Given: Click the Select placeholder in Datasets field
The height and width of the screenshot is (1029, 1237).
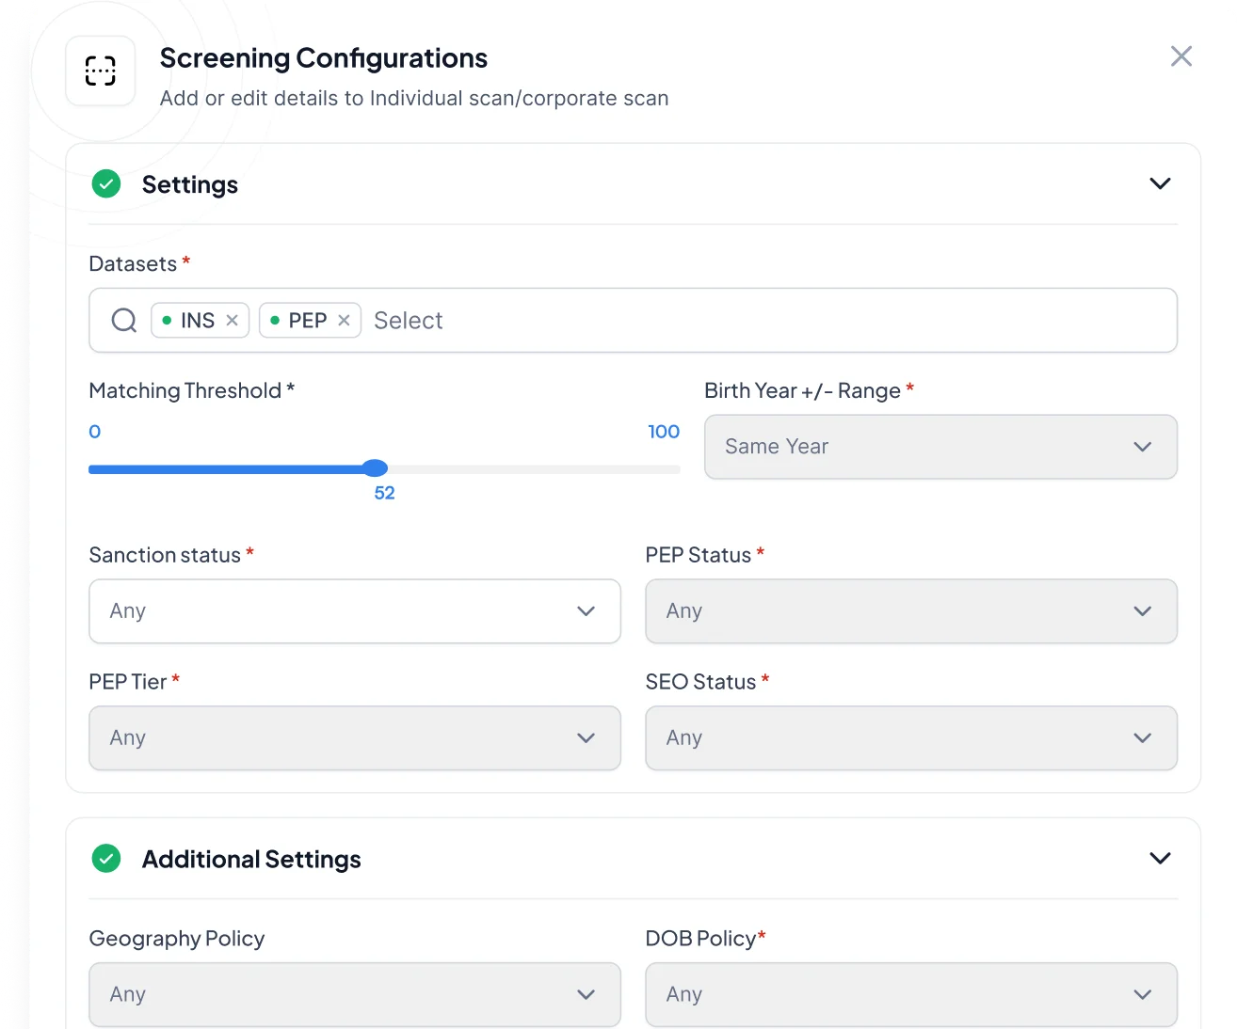Looking at the screenshot, I should [408, 321].
